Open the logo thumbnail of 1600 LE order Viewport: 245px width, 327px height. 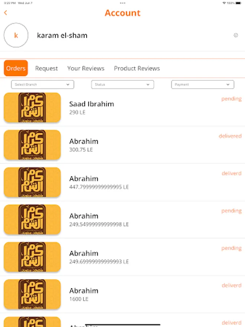pos(32,294)
